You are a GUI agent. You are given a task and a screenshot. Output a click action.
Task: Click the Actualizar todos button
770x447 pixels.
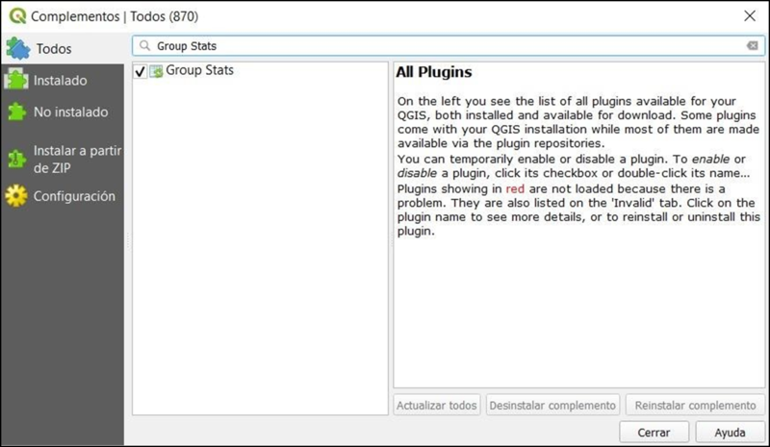point(437,406)
